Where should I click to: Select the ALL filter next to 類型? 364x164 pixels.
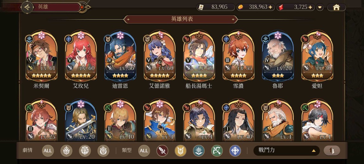144,151
